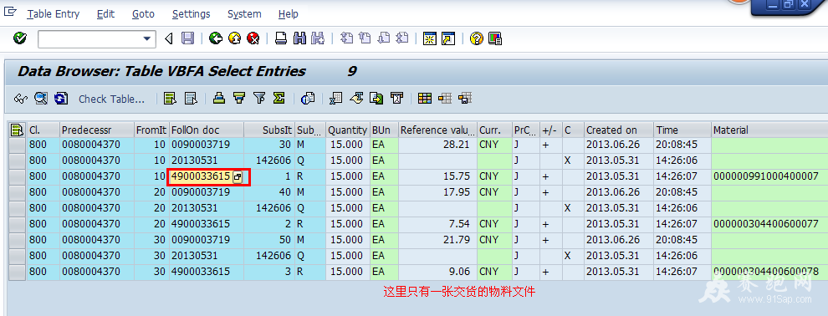The image size is (828, 316).
Task: Open the Goto menu
Action: pos(143,14)
